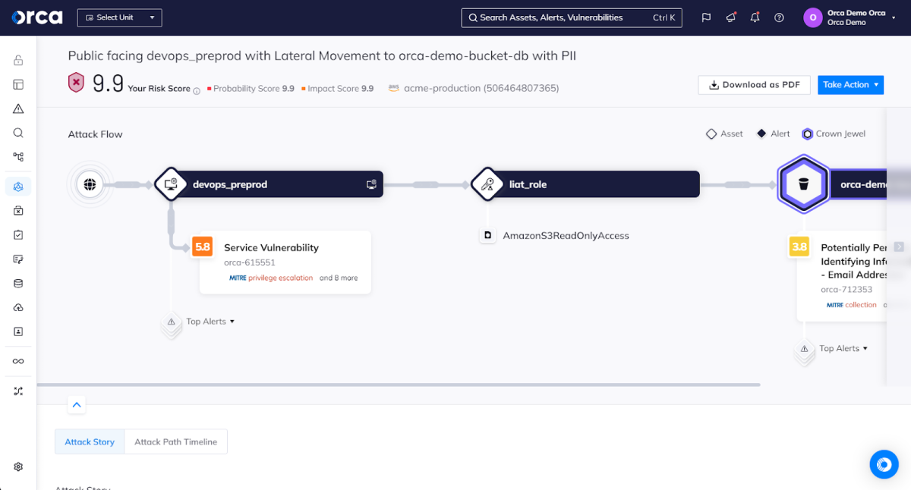Open the infinity loop sidebar icon
This screenshot has height=490, width=911.
pyautogui.click(x=18, y=361)
